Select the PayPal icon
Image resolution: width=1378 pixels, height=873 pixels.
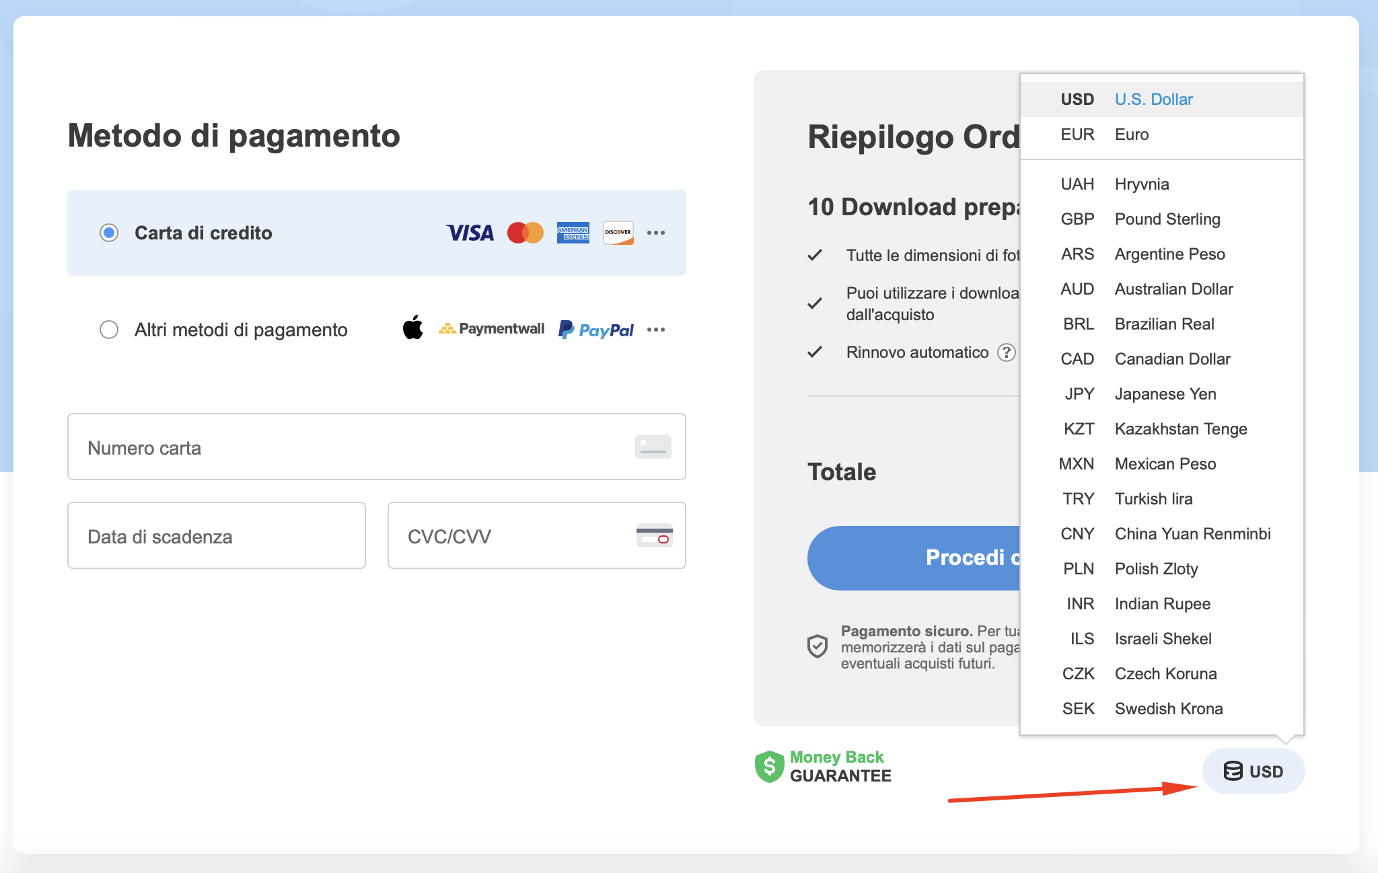click(x=595, y=329)
